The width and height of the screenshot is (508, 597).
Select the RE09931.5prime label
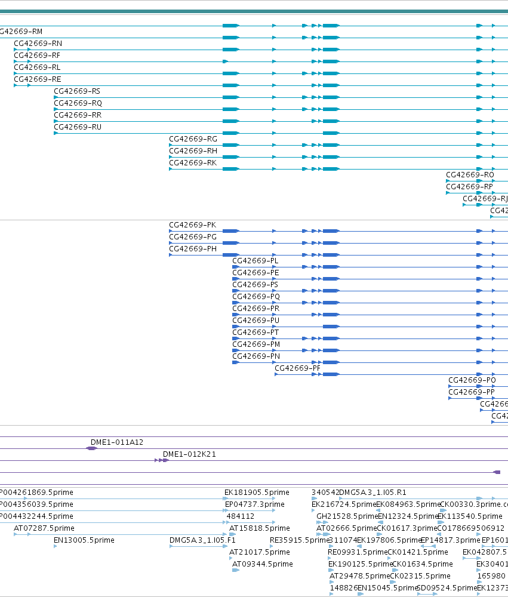click(357, 552)
